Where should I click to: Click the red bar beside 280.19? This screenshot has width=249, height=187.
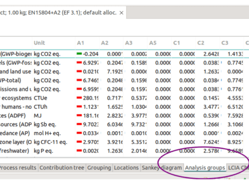click(x=79, y=97)
